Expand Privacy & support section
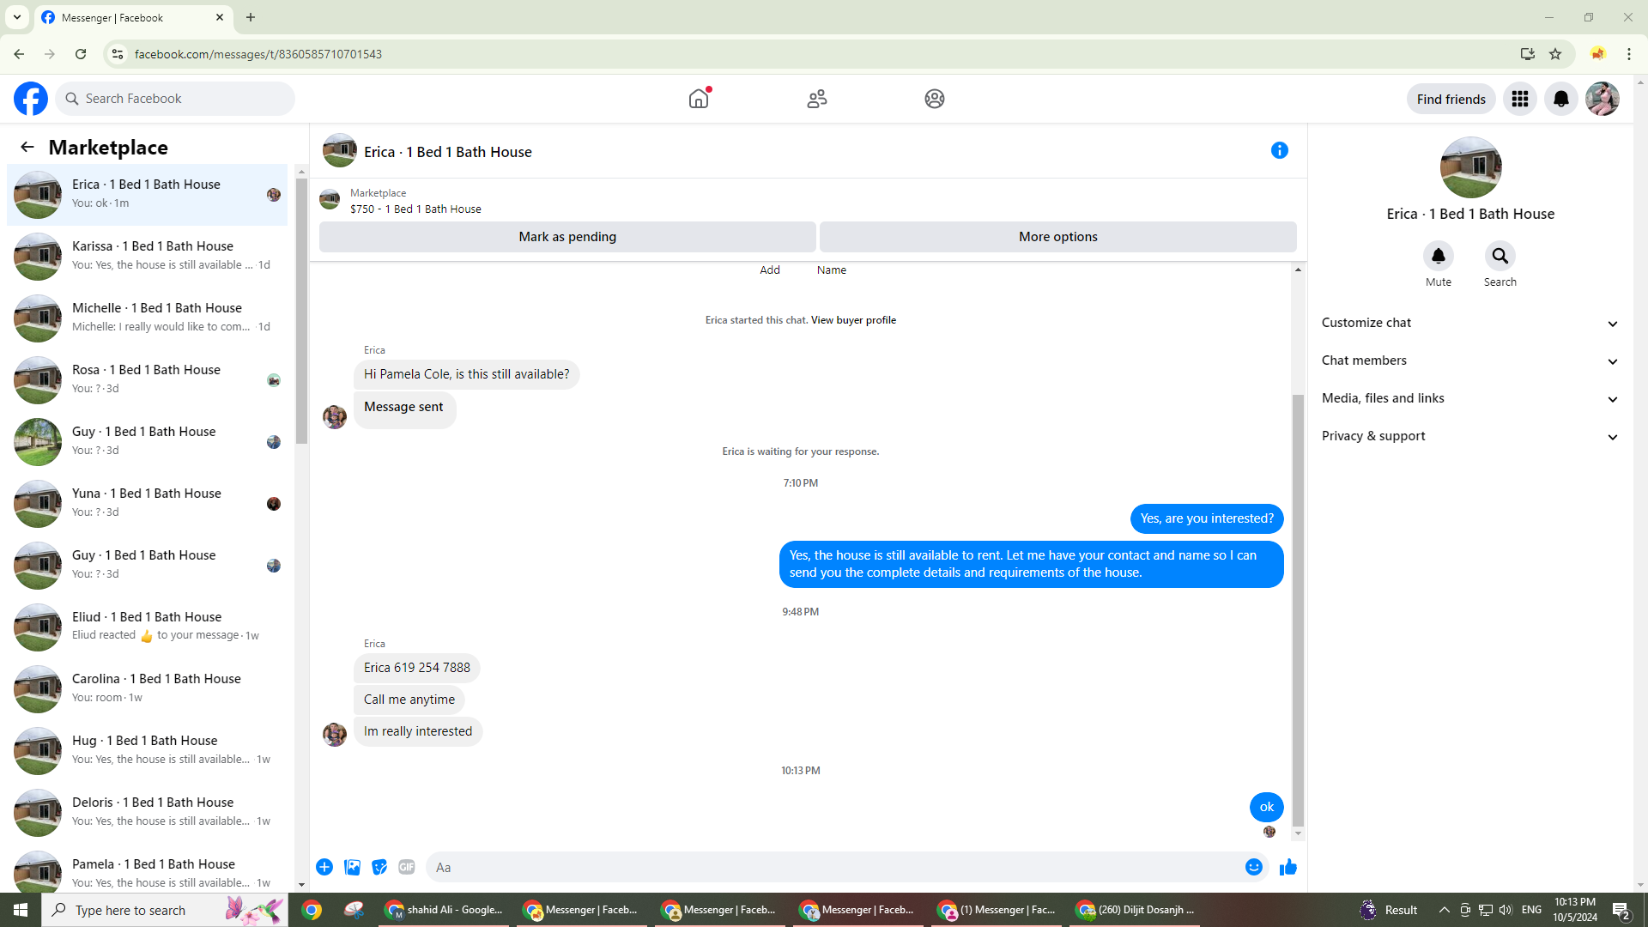Screen dimensions: 1648x927 (x=1469, y=437)
